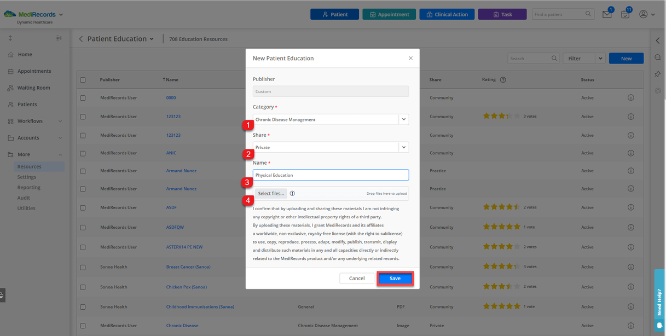666x336 pixels.
Task: Expand the Patient Education title dropdown
Action: tap(152, 39)
